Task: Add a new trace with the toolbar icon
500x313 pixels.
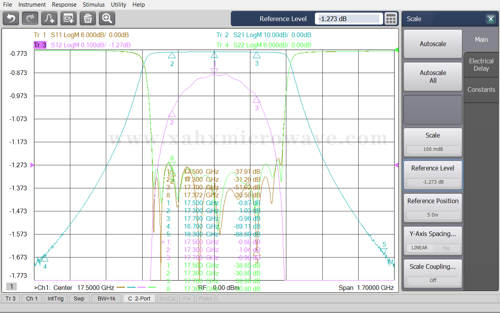Action: coord(49,18)
